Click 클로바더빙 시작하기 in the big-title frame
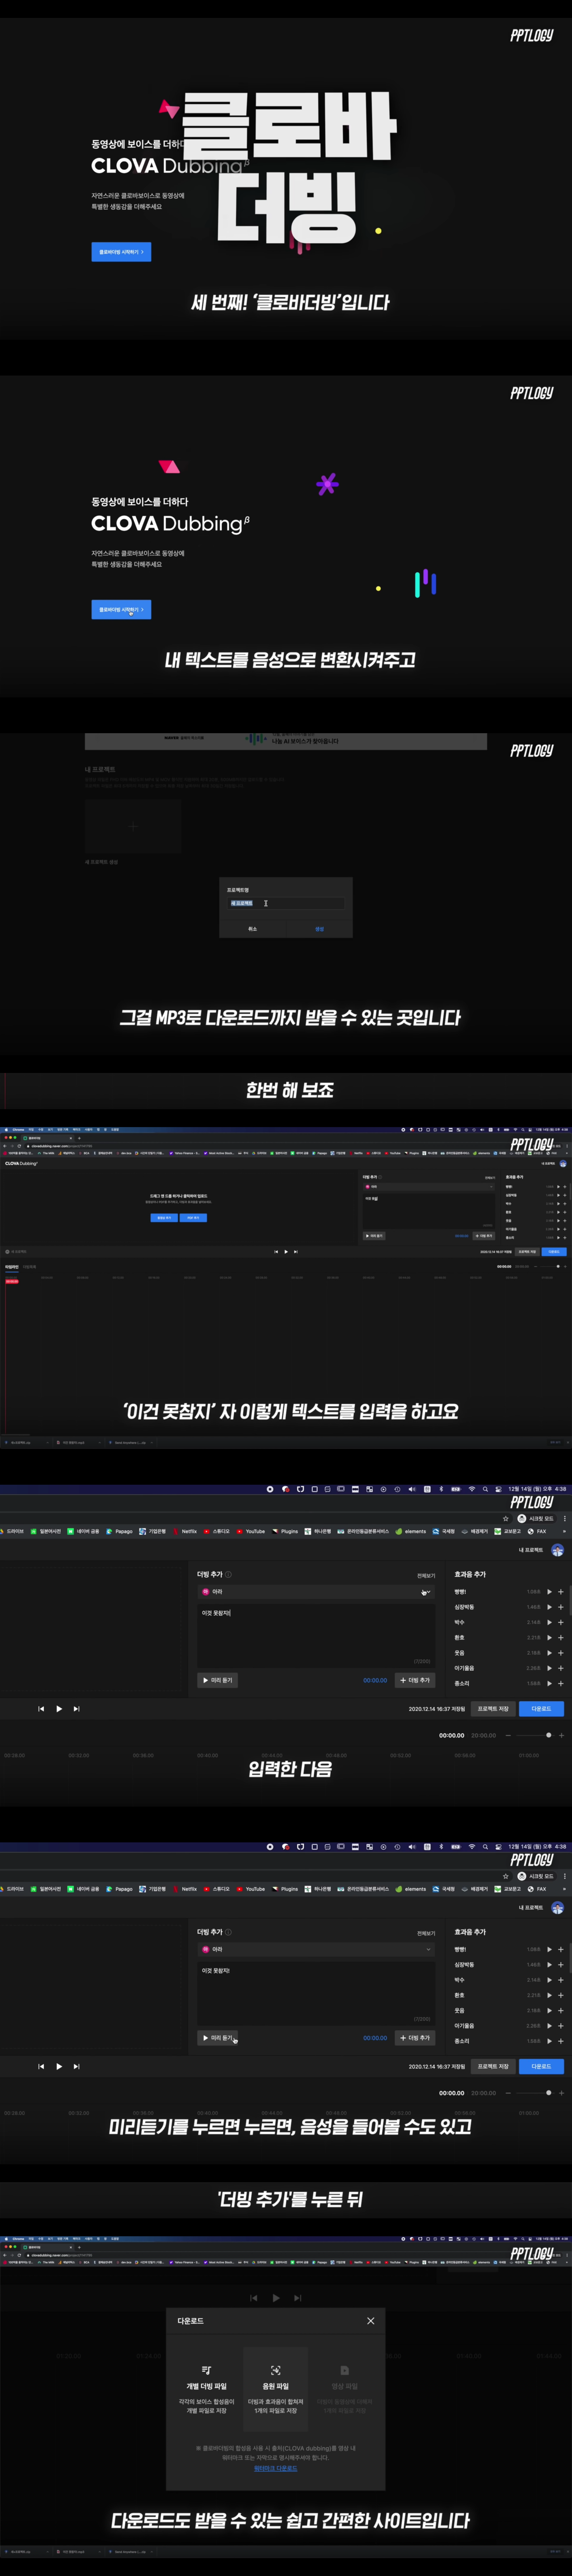 click(x=121, y=252)
